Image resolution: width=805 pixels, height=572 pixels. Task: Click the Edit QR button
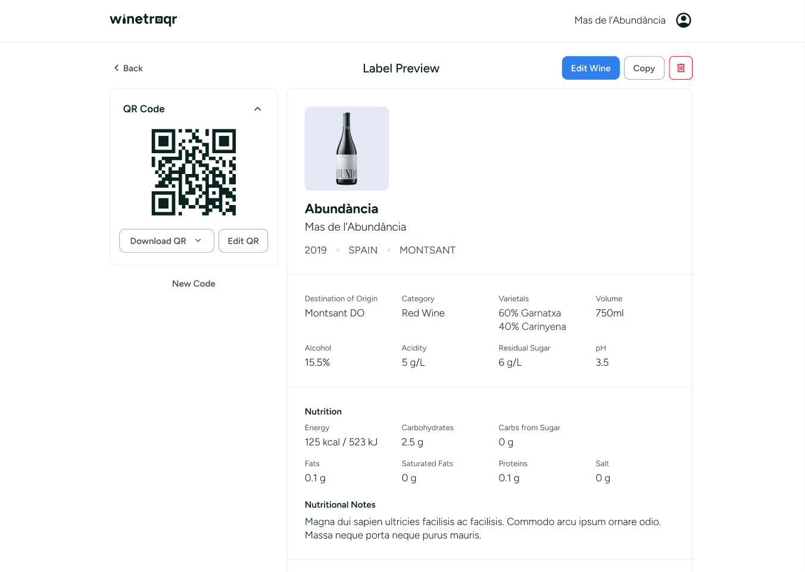[x=243, y=241]
